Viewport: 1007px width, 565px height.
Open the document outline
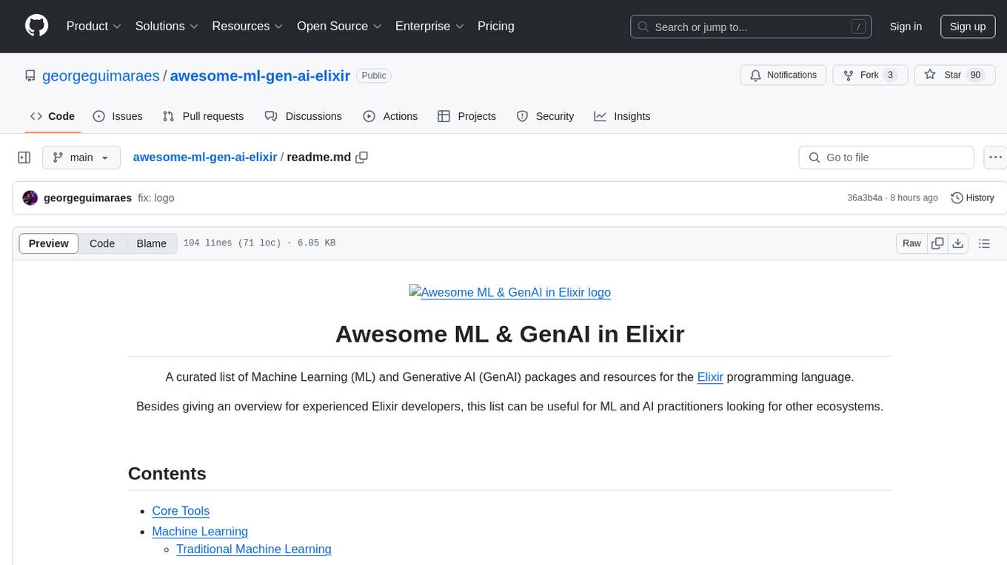click(x=984, y=243)
